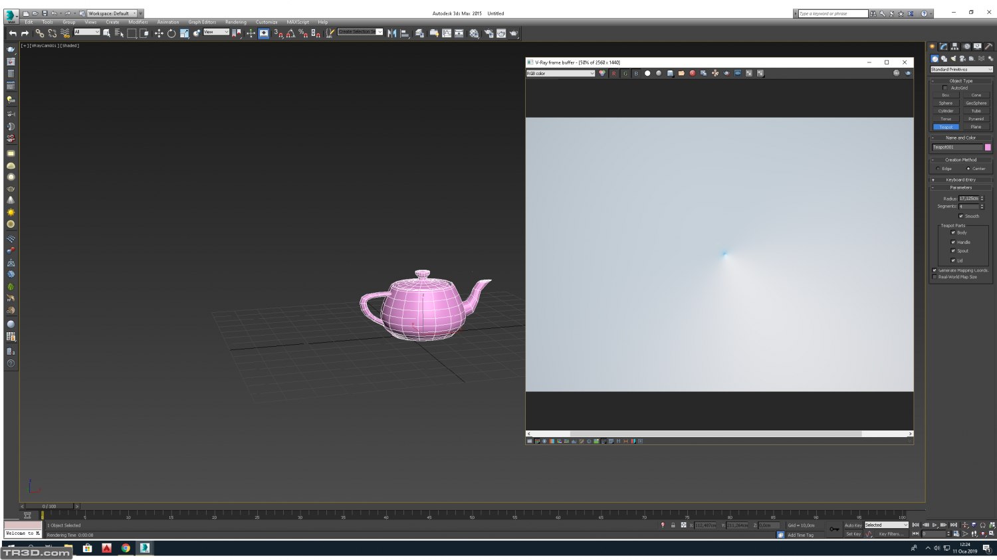Click the Pyramid primitive button
Screen dimensions: 997x560
[975, 119]
